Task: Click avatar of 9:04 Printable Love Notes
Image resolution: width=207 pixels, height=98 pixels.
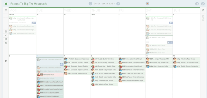Action: (x=38, y=82)
